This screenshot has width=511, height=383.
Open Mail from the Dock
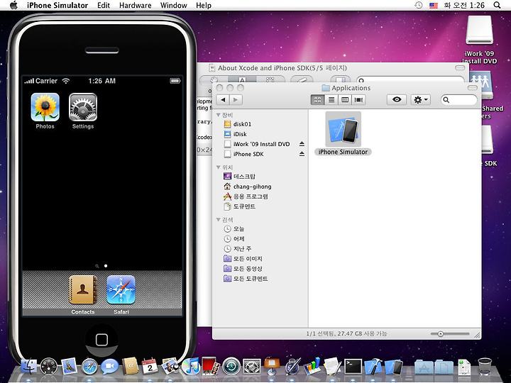(69, 366)
